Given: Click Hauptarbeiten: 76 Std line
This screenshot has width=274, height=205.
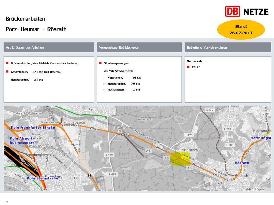Looking at the screenshot, I should [124, 84].
